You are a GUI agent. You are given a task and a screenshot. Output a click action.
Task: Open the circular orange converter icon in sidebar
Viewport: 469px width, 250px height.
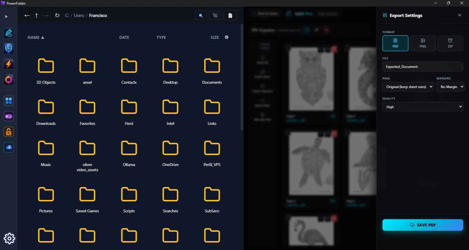9,80
